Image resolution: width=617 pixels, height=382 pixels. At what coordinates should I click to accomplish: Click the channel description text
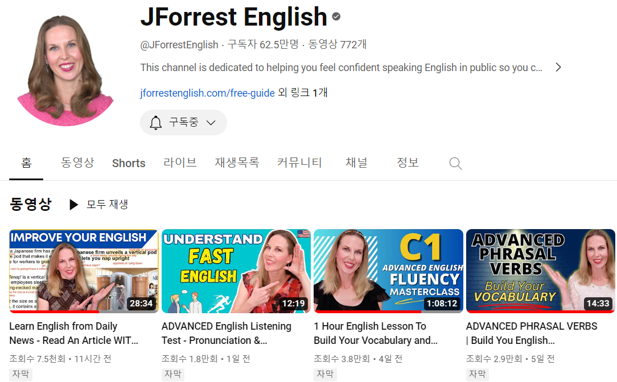pos(341,68)
